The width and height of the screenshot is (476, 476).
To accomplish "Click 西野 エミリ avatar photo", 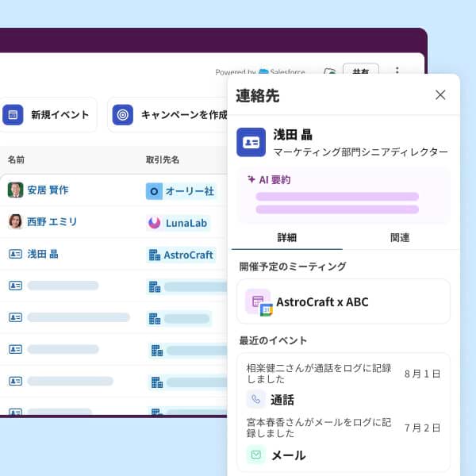I will pyautogui.click(x=15, y=221).
